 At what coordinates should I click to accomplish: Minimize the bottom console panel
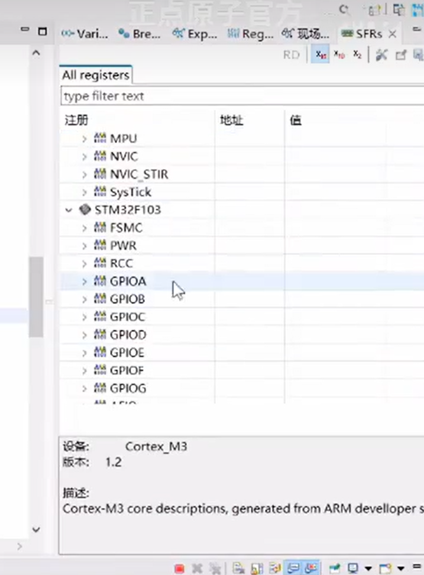pos(417,566)
